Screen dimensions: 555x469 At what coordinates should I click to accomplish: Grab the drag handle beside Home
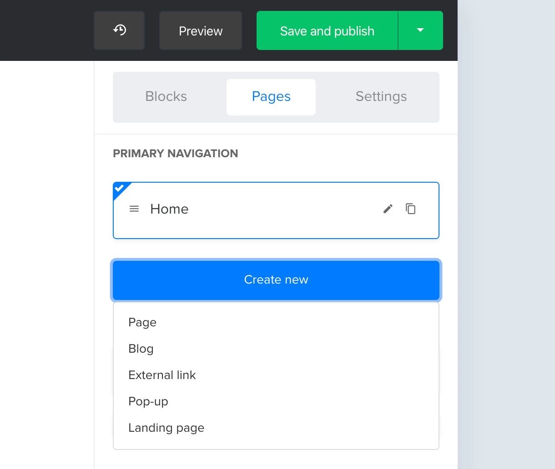coord(134,209)
